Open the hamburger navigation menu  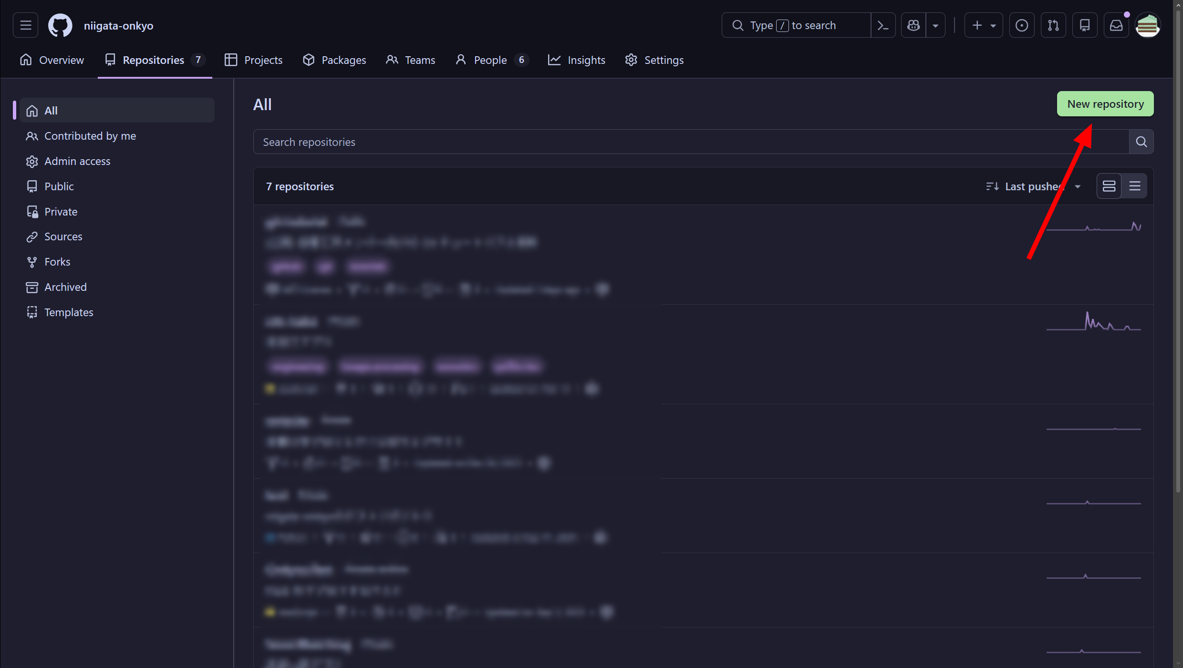[26, 25]
